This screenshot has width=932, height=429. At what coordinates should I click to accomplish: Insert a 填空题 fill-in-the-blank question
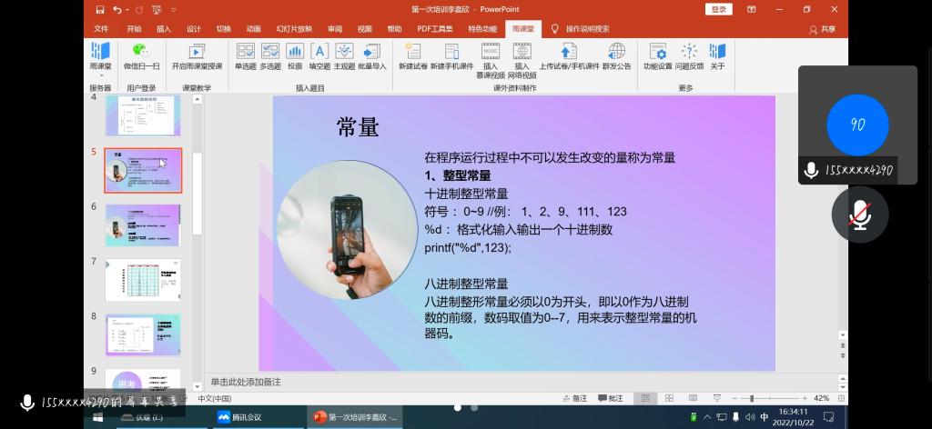click(319, 55)
